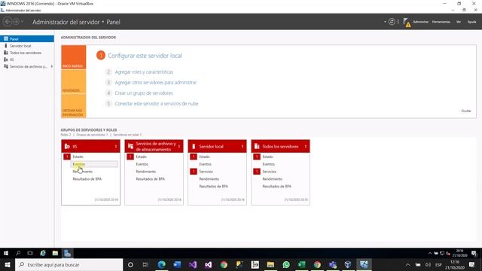Select the INICIO RÁPIDO tab

pyautogui.click(x=74, y=57)
